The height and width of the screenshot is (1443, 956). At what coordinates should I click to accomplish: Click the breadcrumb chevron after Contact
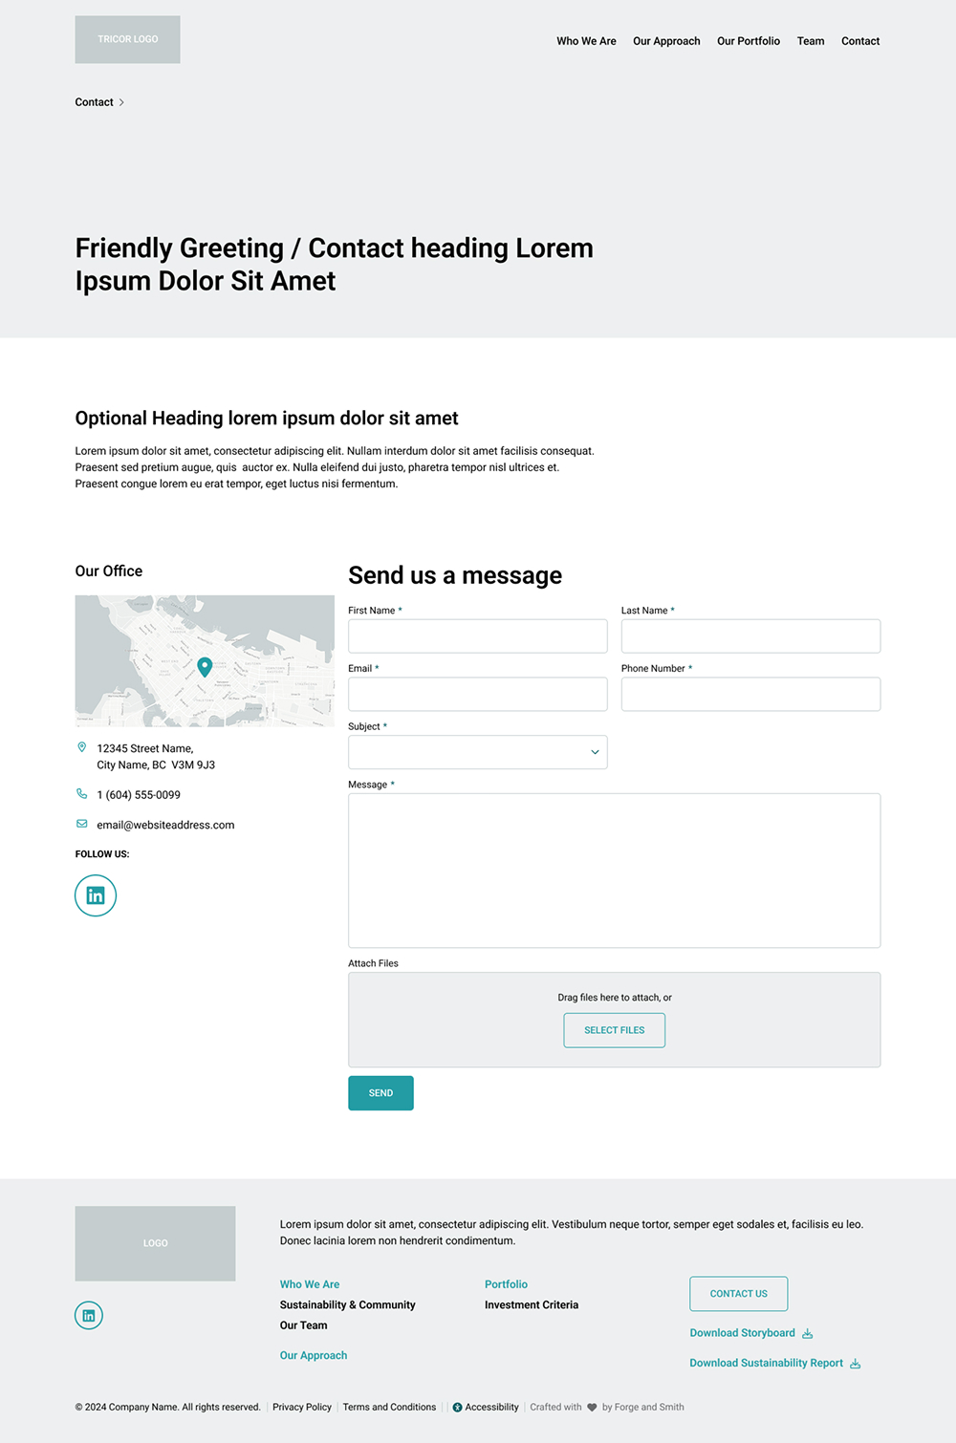click(121, 102)
